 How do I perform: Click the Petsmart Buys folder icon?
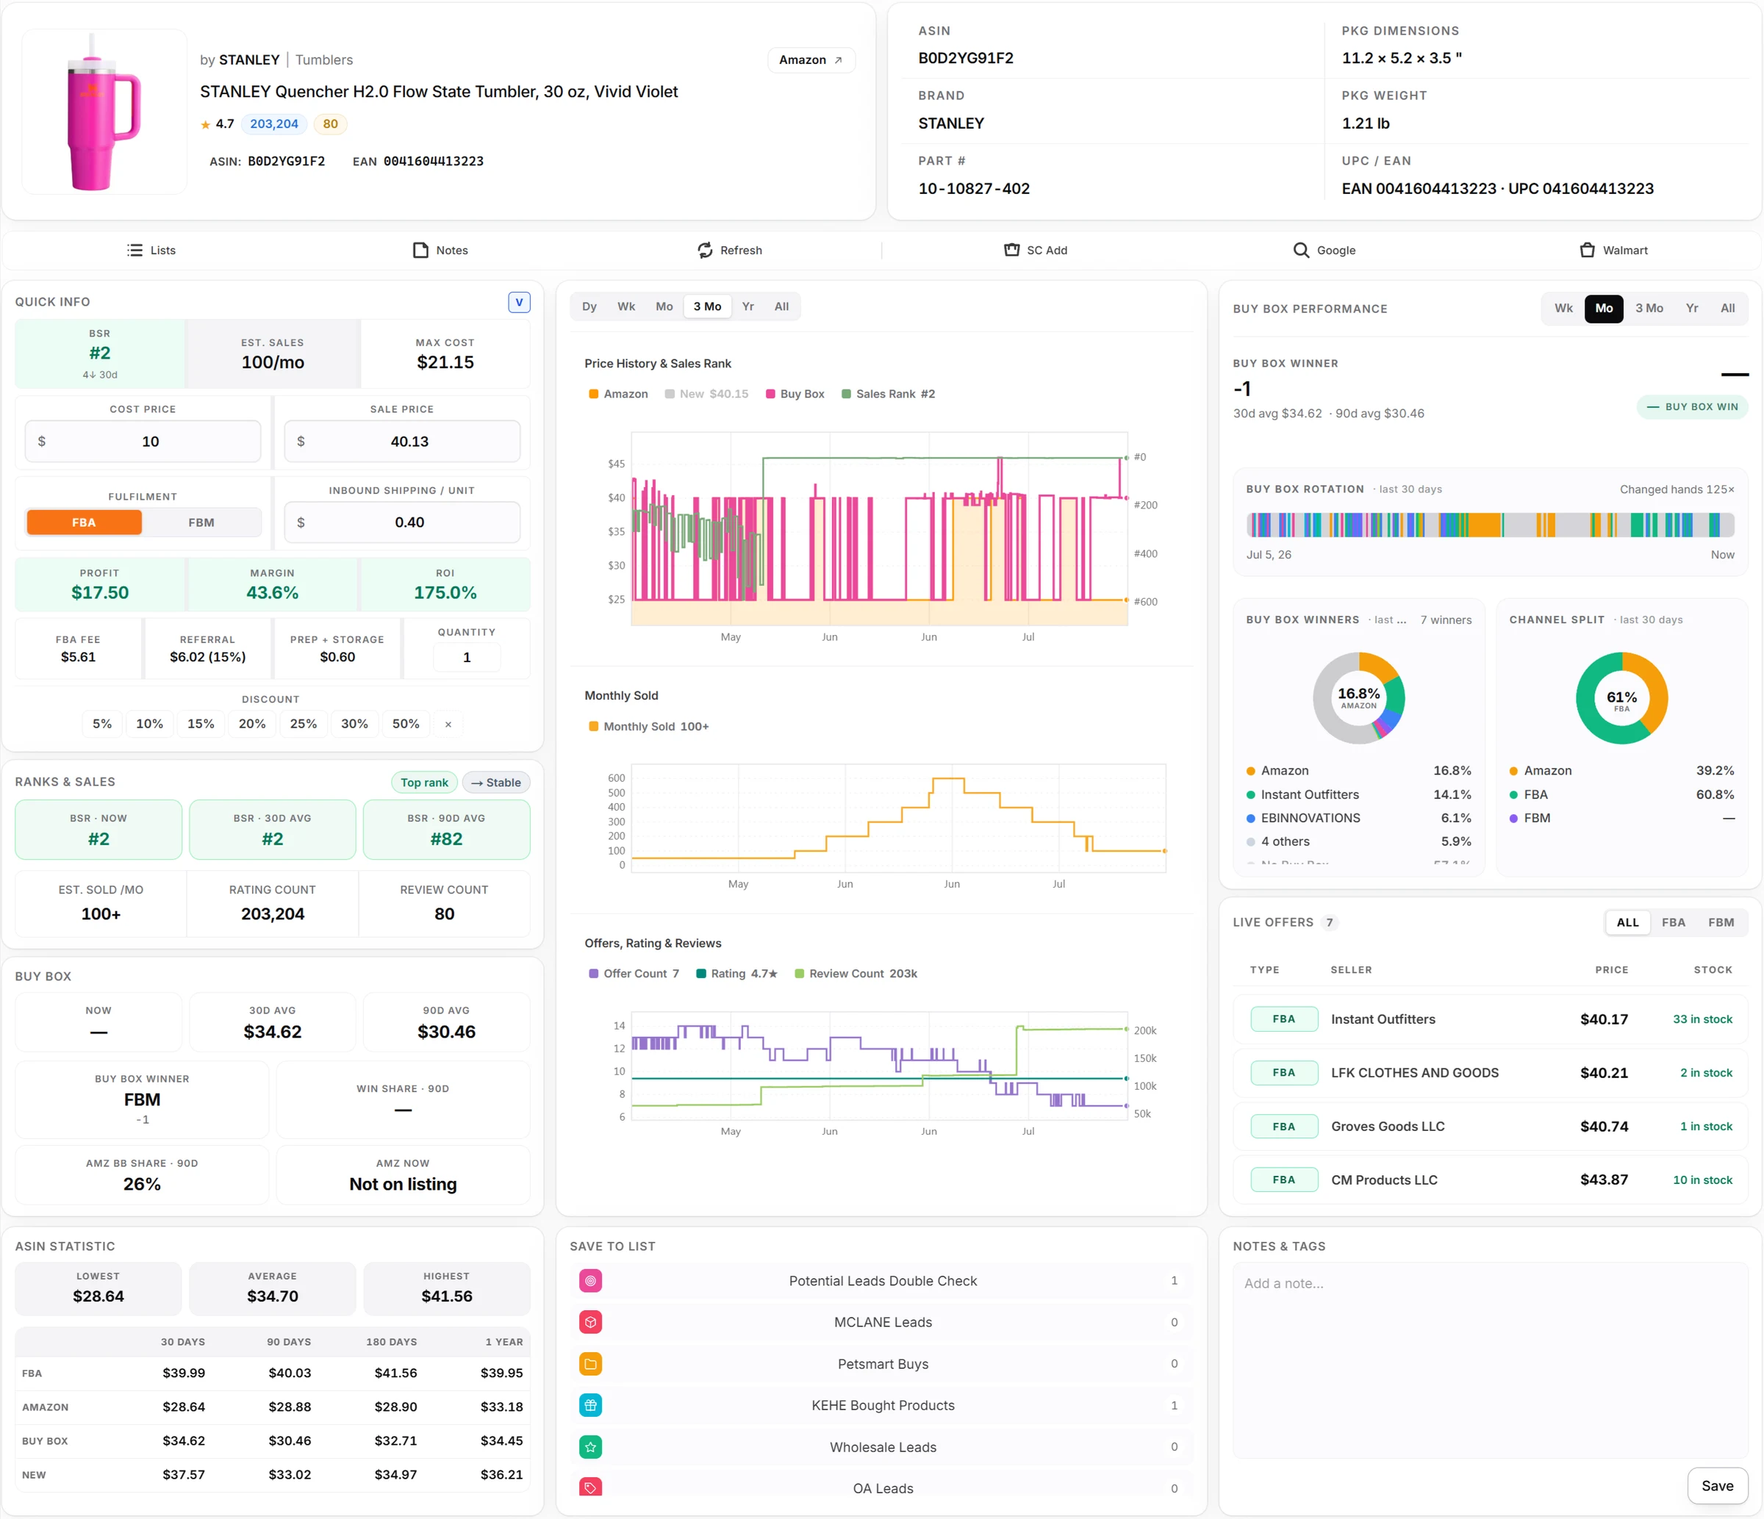pyautogui.click(x=591, y=1364)
